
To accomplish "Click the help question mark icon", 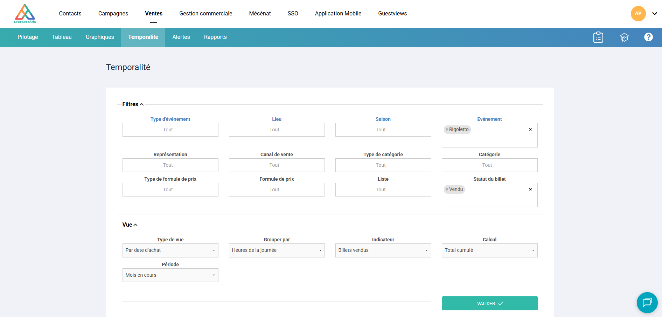I will click(648, 37).
